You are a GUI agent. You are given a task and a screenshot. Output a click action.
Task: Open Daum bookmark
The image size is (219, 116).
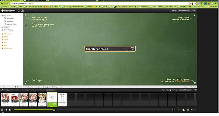click(x=4, y=7)
